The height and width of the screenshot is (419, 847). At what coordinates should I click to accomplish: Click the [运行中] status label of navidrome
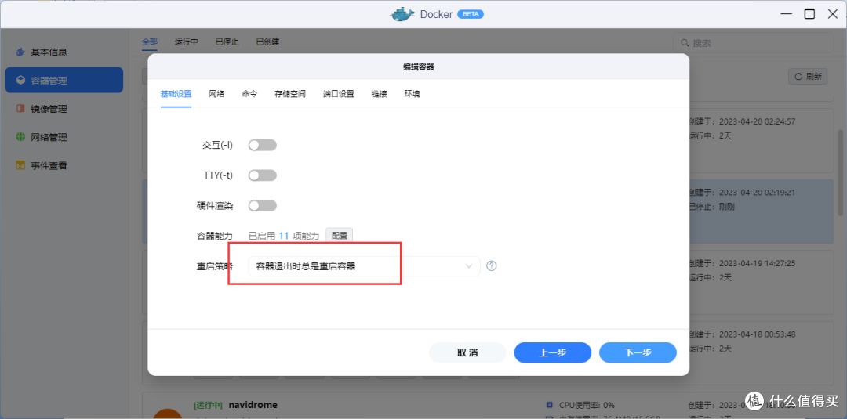click(x=209, y=405)
